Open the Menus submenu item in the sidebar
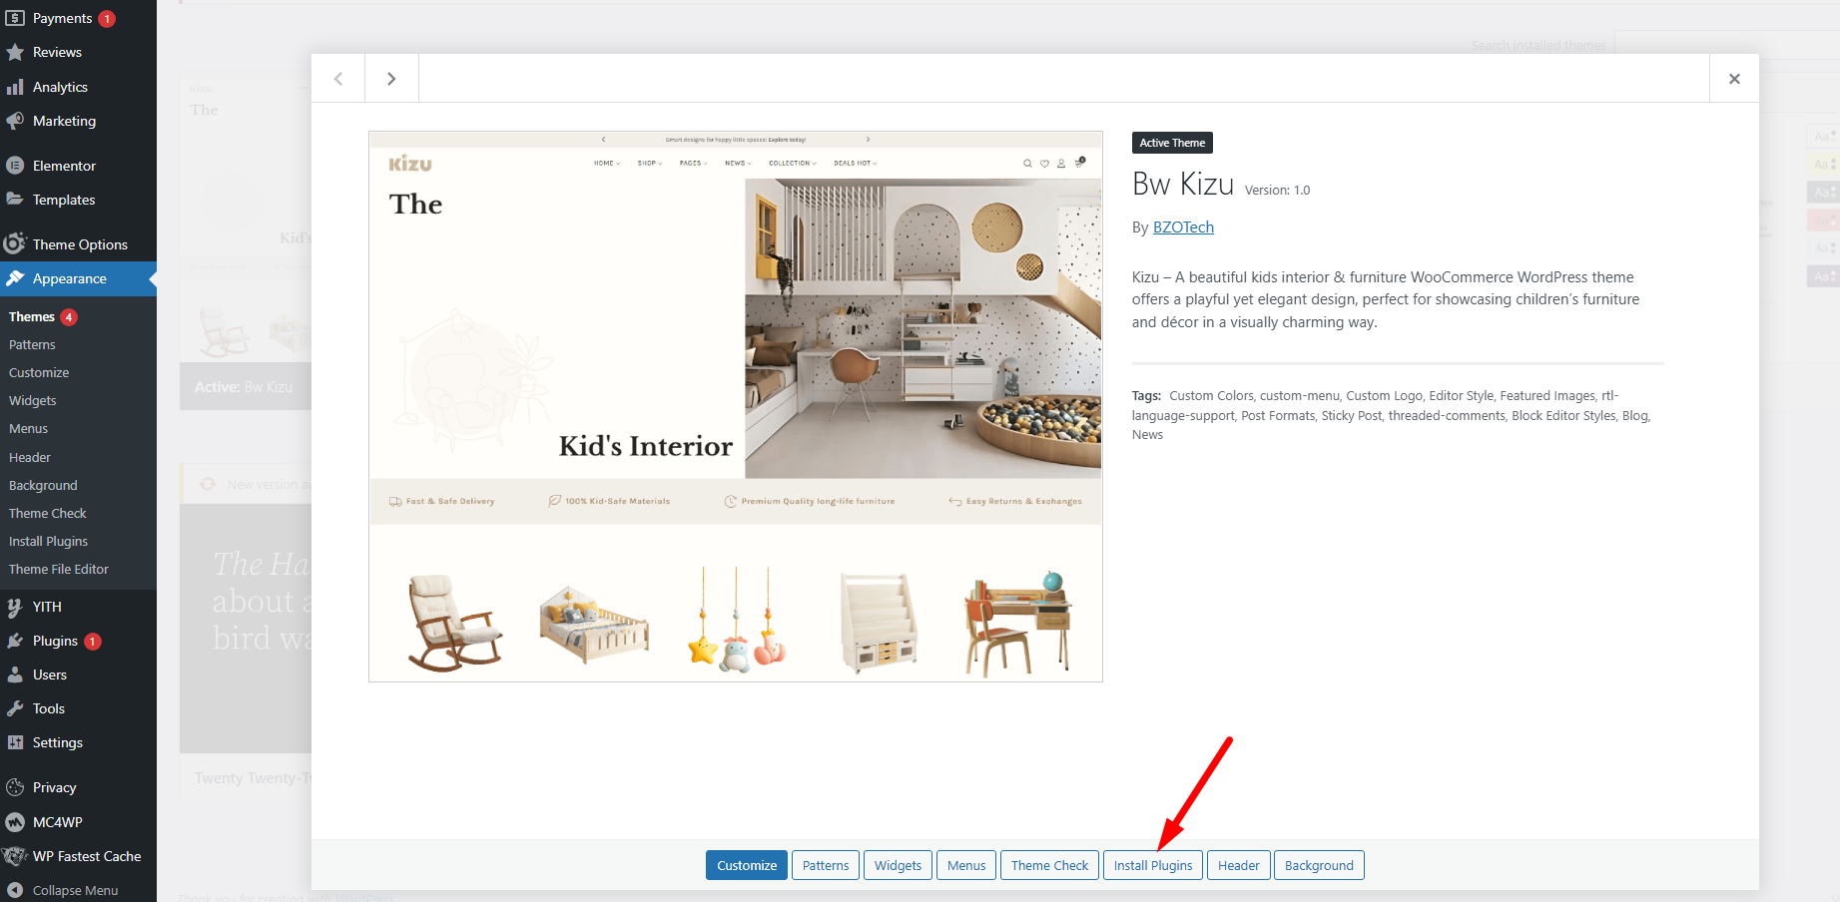The image size is (1840, 902). pyautogui.click(x=28, y=428)
